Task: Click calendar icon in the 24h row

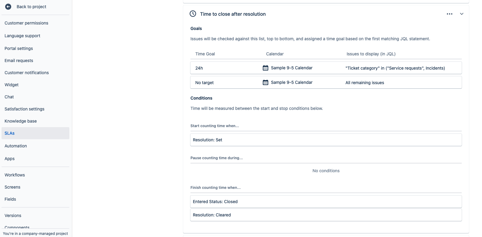Action: [266, 68]
